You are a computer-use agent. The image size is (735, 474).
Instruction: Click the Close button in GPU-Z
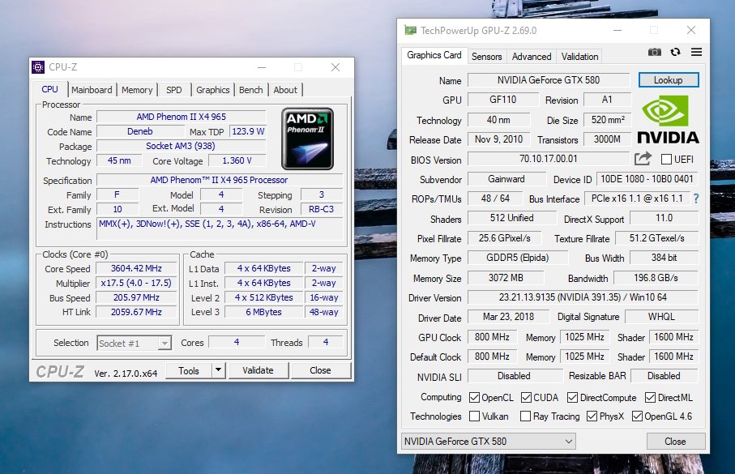pos(676,441)
